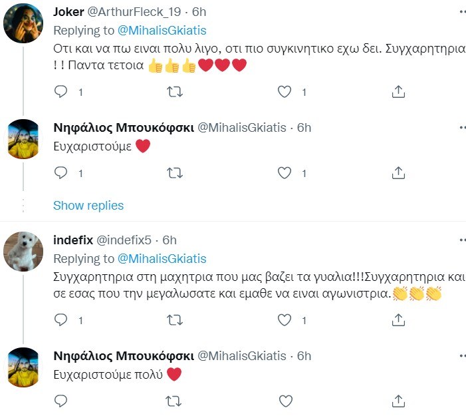
Task: Retweet Joker's congratulations tweet
Action: pos(174,92)
